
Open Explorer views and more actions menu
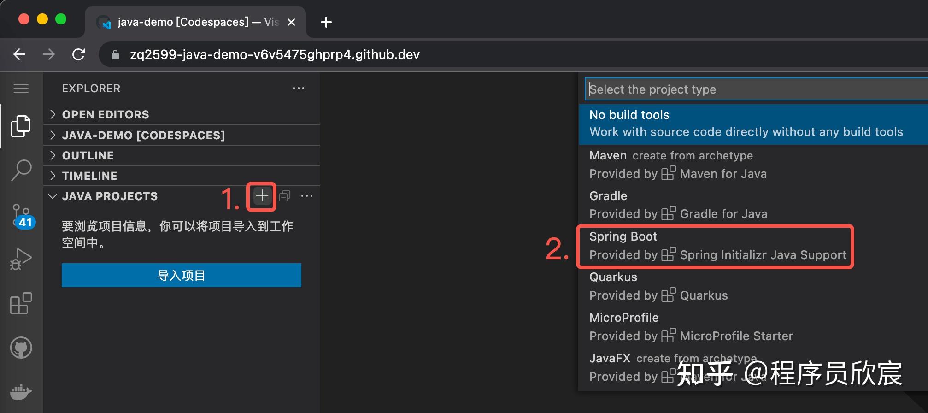(299, 88)
